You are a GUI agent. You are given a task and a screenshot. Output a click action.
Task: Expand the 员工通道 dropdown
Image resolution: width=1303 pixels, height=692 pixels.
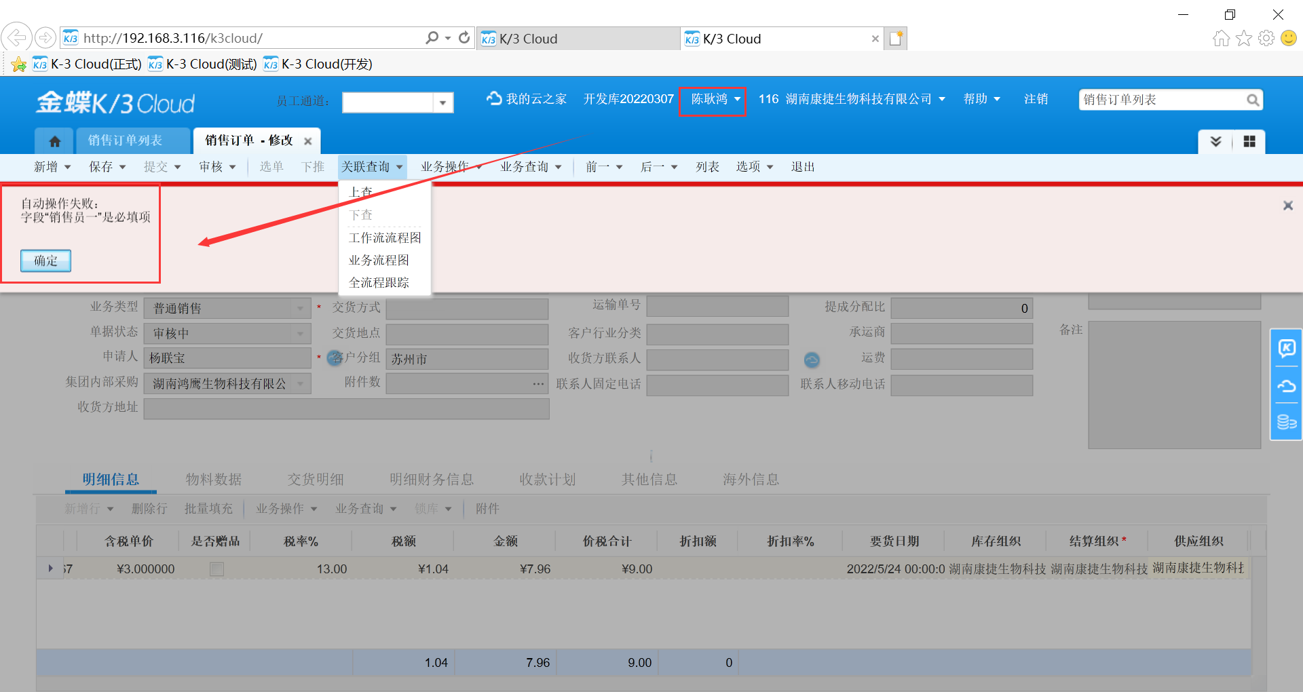[x=443, y=102]
